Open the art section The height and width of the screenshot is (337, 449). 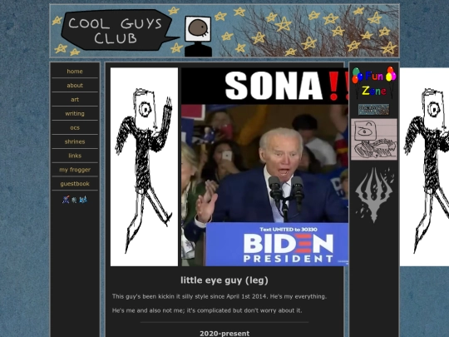tap(75, 100)
